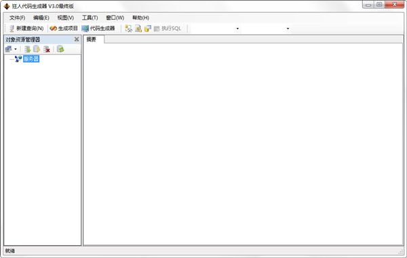Screen dimensions: 407x258
Task: Open the 文件(F) menu
Action: [17, 18]
